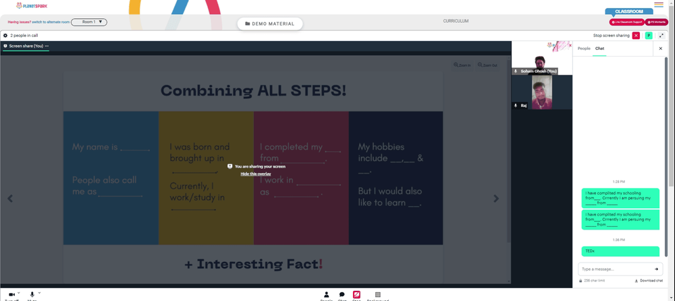Screen dimensions: 675x301
Task: Stop screen sharing with red X button
Action: click(x=636, y=36)
